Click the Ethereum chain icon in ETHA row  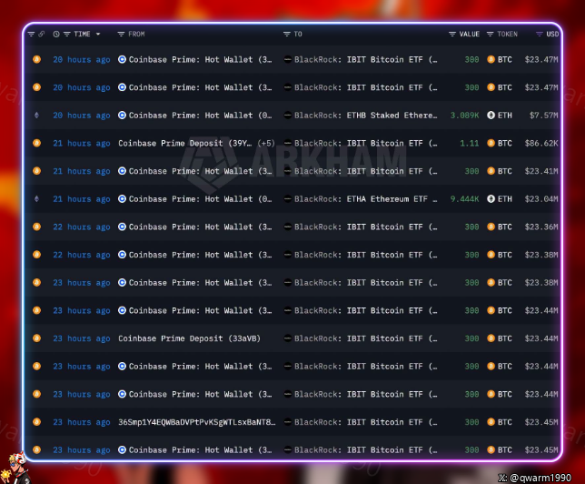pyautogui.click(x=36, y=199)
